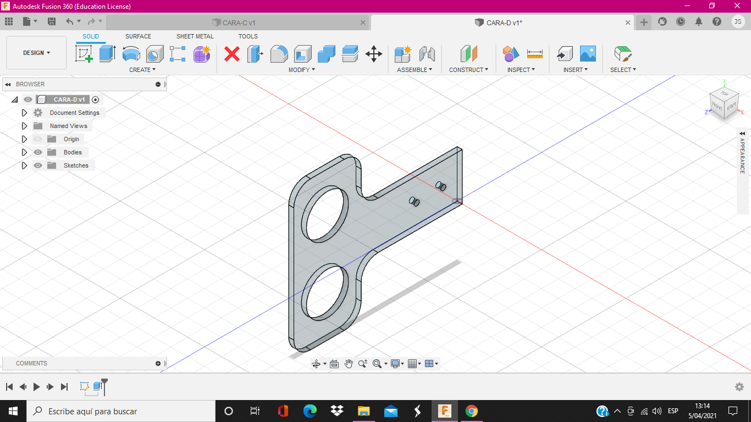Select the Rectangular Pattern tool
751x422 pixels.
click(178, 54)
